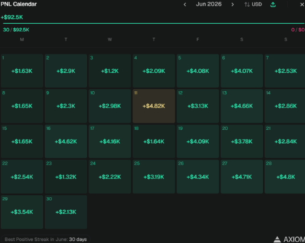The height and width of the screenshot is (243, 305).
Task: Click the Jun 2026 month label
Action: [x=209, y=4]
